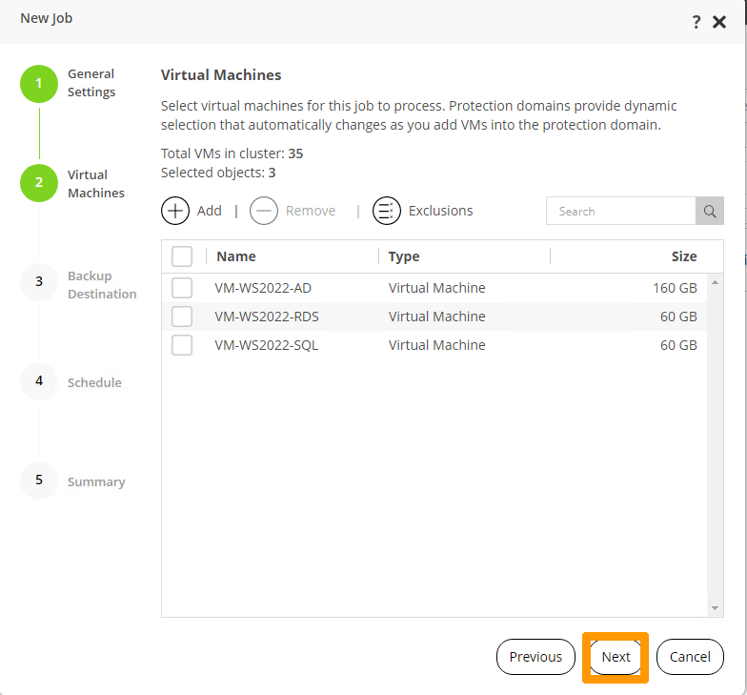Viewport: 747px width, 695px height.
Task: Jump to step 4 Schedule circle
Action: tap(39, 381)
